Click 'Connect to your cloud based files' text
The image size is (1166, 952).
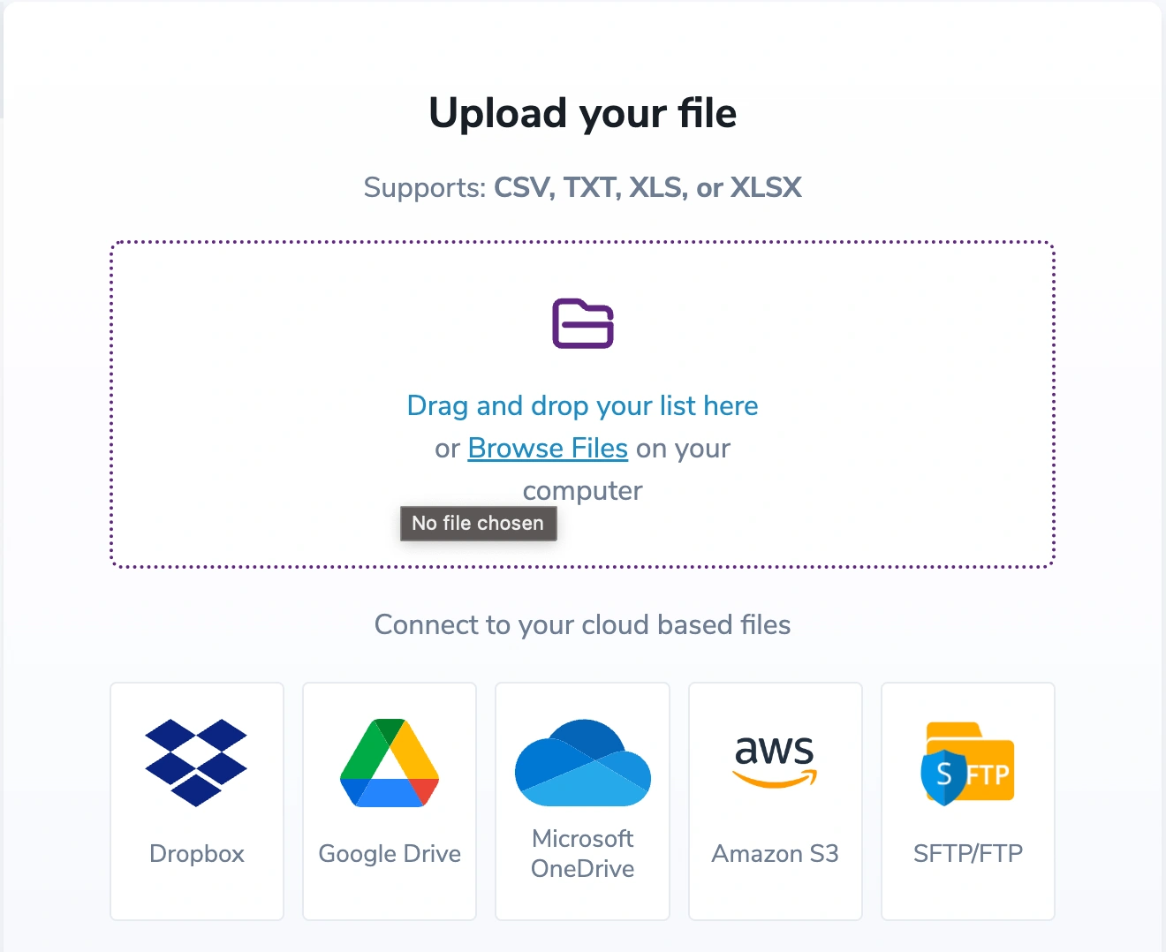[x=583, y=624]
